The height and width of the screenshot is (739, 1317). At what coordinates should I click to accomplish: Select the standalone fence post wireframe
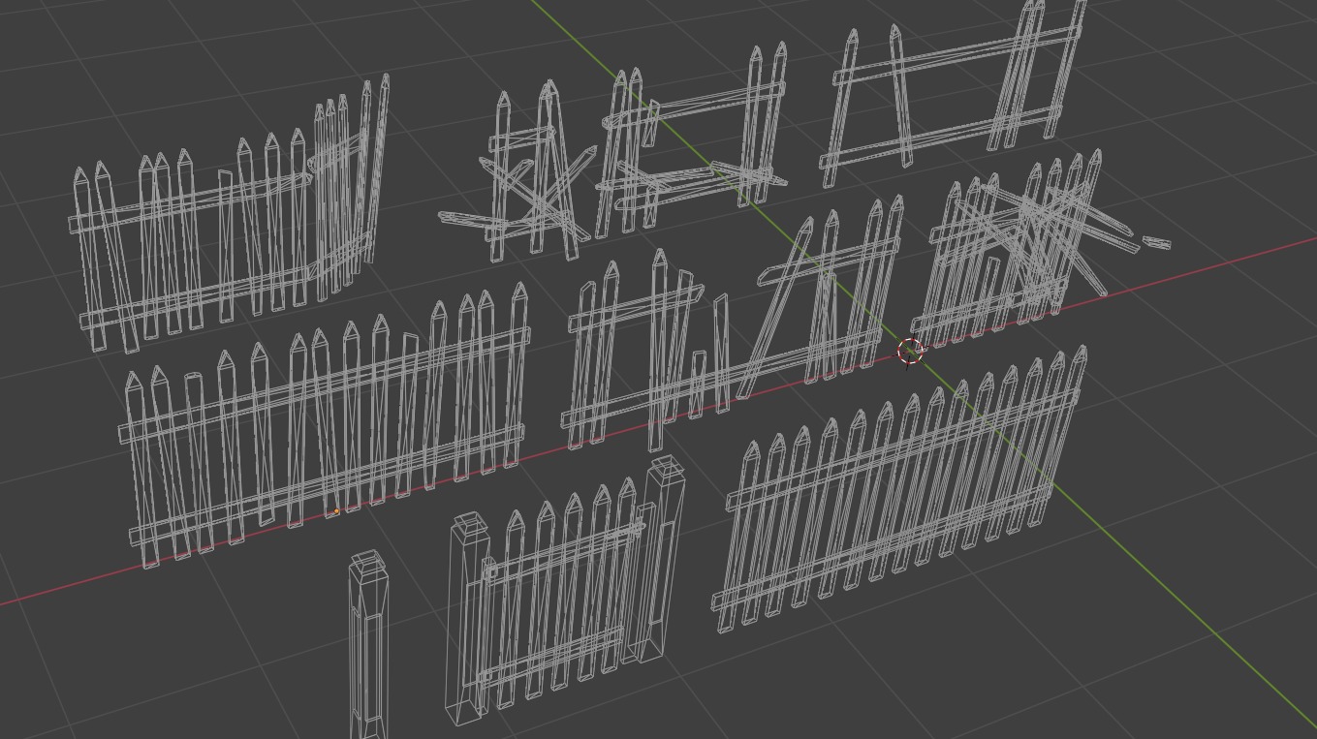(368, 645)
